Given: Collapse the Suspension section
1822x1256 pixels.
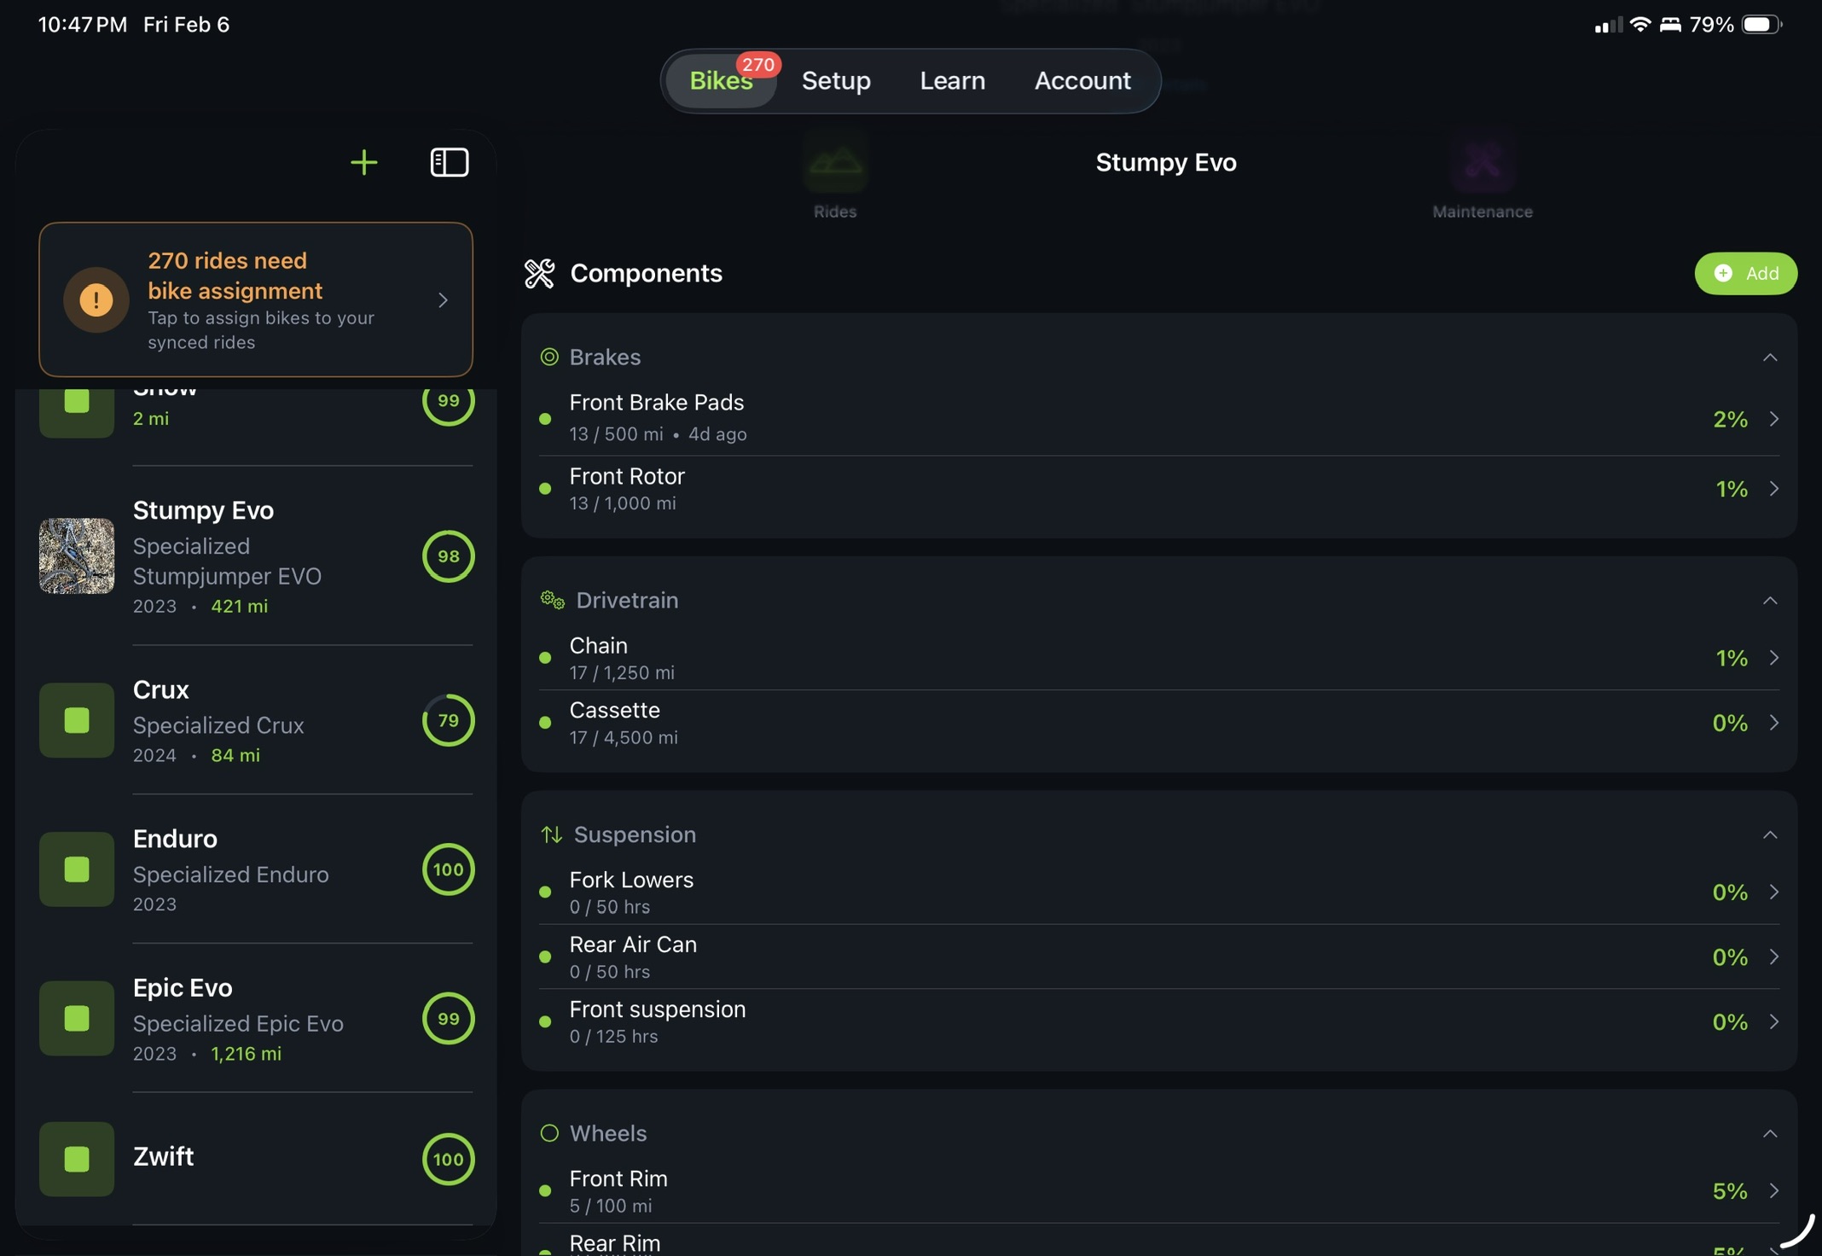Looking at the screenshot, I should (x=1770, y=836).
